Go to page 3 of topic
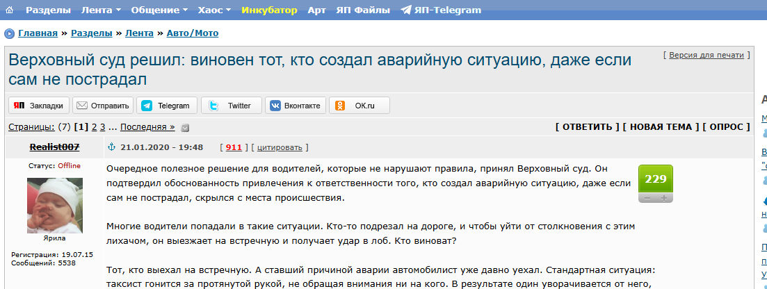This screenshot has height=289, width=767. (x=103, y=127)
